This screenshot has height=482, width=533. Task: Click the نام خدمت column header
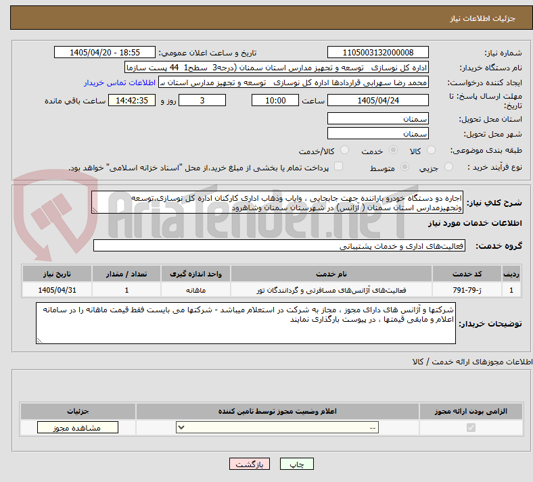point(331,274)
